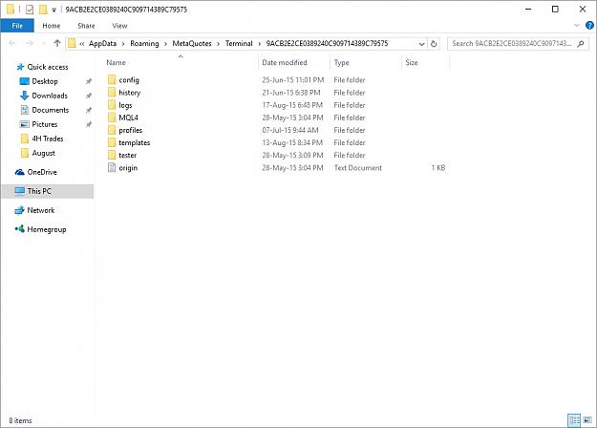
Task: Open the Home ribbon tab
Action: pyautogui.click(x=52, y=26)
